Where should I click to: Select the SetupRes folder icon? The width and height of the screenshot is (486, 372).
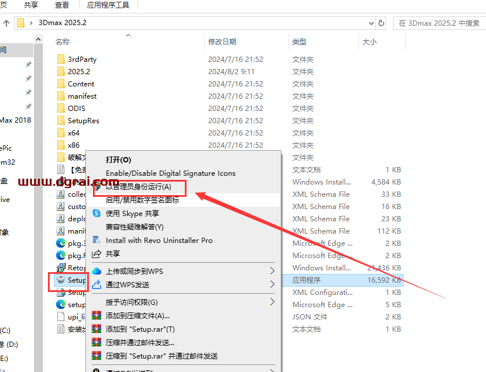point(61,120)
